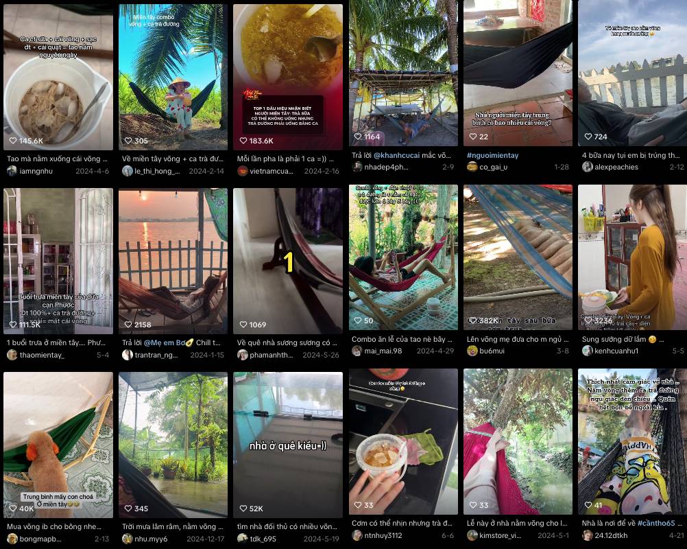This screenshot has width=687, height=549.
Task: Open buómui profile avatar
Action: pyautogui.click(x=472, y=351)
